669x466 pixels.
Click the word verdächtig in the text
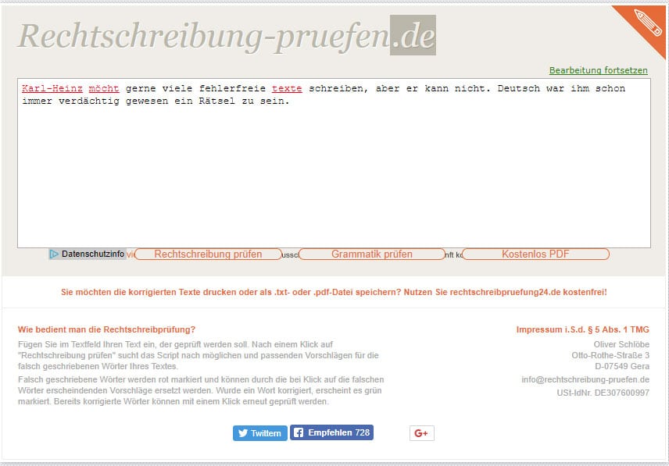[x=89, y=101]
